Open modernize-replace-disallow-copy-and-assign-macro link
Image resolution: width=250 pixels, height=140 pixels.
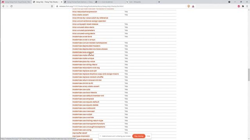pos(95,74)
